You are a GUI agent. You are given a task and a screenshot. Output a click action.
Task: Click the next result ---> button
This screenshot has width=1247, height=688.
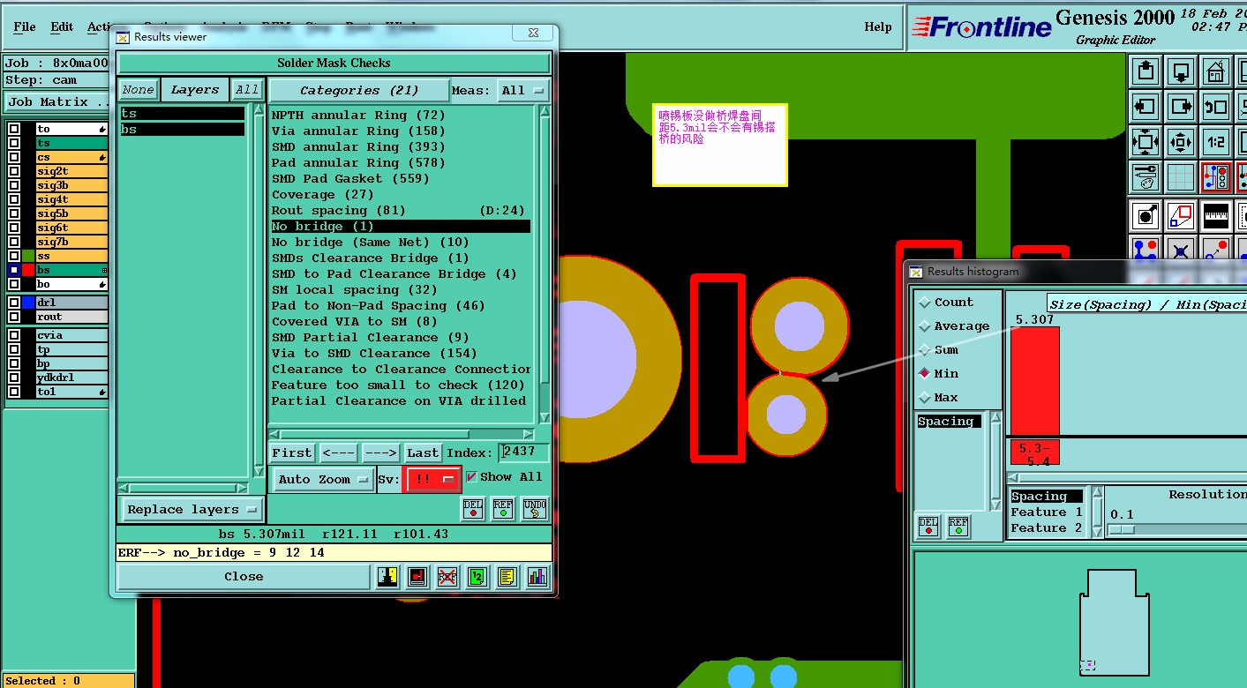tap(381, 453)
